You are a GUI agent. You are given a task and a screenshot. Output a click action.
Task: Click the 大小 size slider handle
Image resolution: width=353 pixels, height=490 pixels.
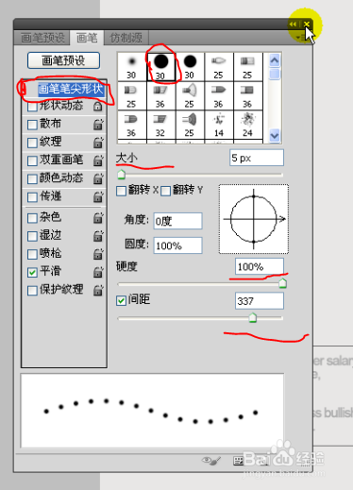121,175
